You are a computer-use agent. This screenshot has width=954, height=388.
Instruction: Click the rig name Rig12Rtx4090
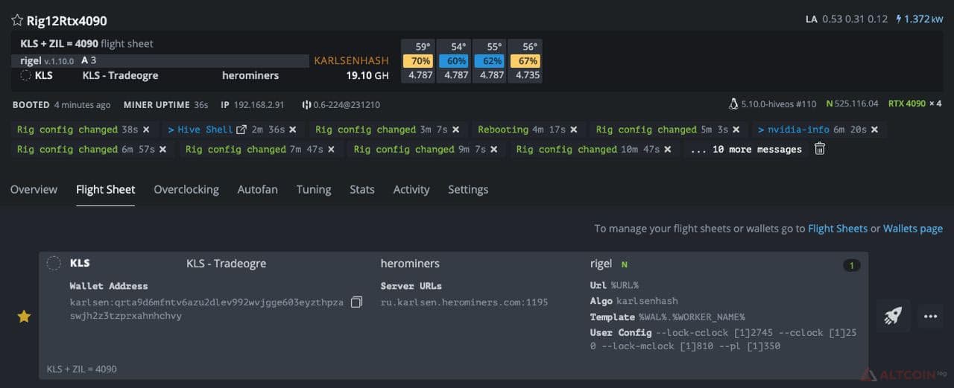[x=66, y=20]
